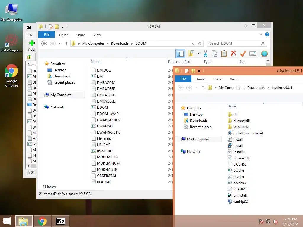Image resolution: width=303 pixels, height=227 pixels.
Task: Click the muted volume tray icon
Action: click(275, 221)
